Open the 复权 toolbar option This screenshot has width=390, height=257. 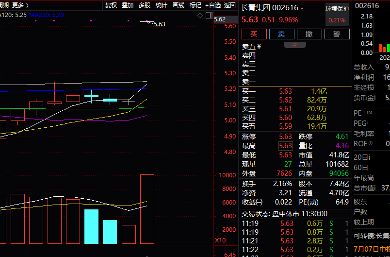pos(111,5)
